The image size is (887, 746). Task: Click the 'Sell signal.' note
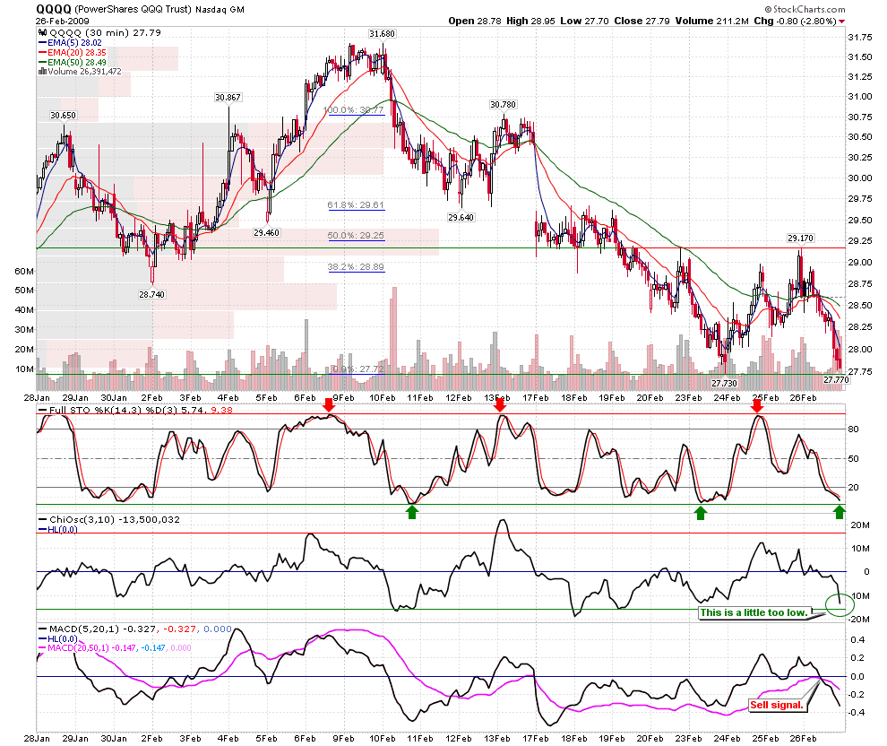[777, 706]
